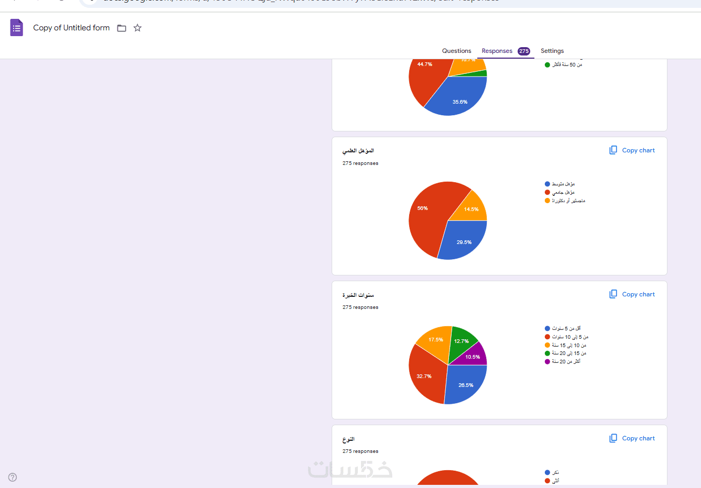Open Google Forms home via purple logo
This screenshot has height=488, width=701.
pyautogui.click(x=17, y=28)
